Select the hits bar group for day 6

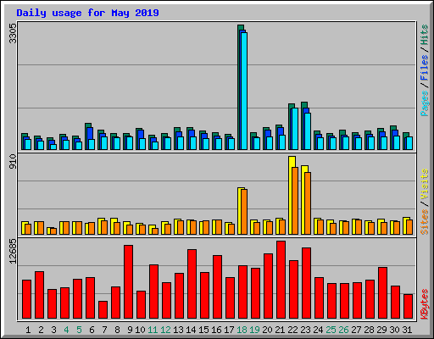point(90,136)
